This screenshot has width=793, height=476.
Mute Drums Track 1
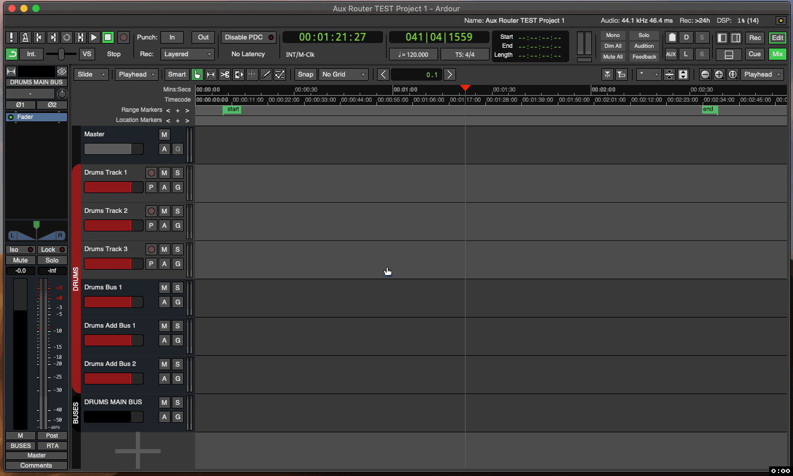[x=164, y=173]
